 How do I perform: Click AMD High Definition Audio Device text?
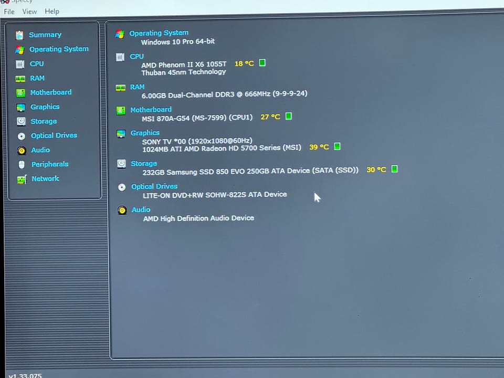pyautogui.click(x=198, y=218)
